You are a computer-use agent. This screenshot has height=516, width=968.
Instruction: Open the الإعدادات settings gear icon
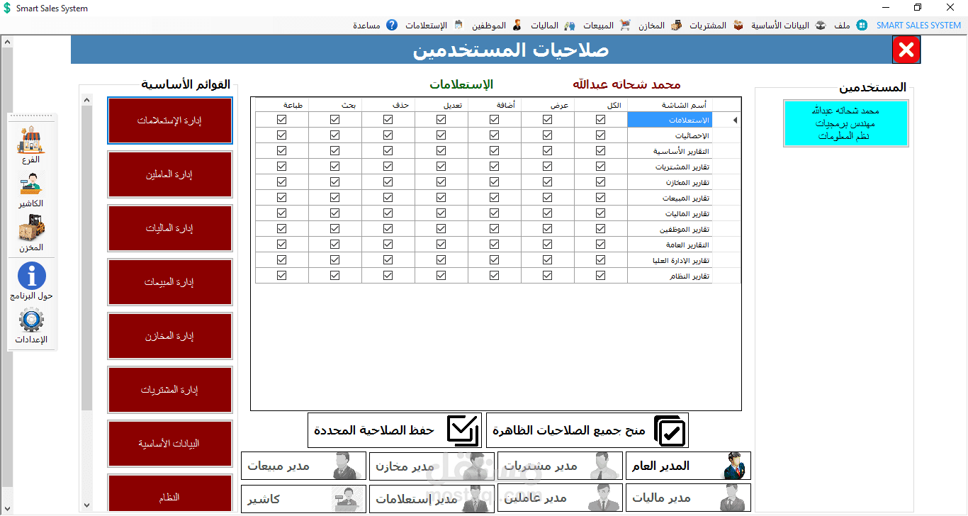tap(31, 326)
